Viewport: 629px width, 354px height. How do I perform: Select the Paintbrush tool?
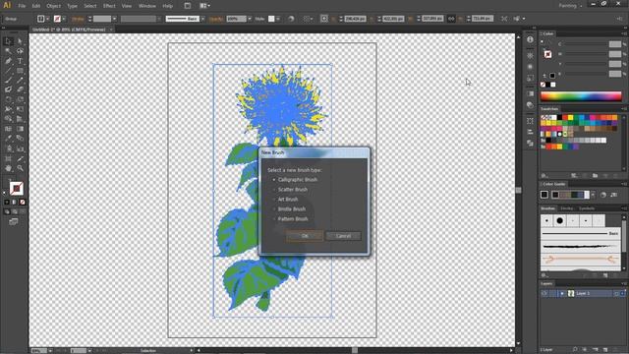(x=8, y=81)
